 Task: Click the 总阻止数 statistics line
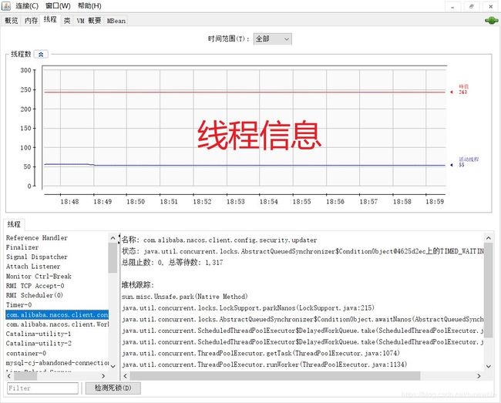[x=172, y=263]
